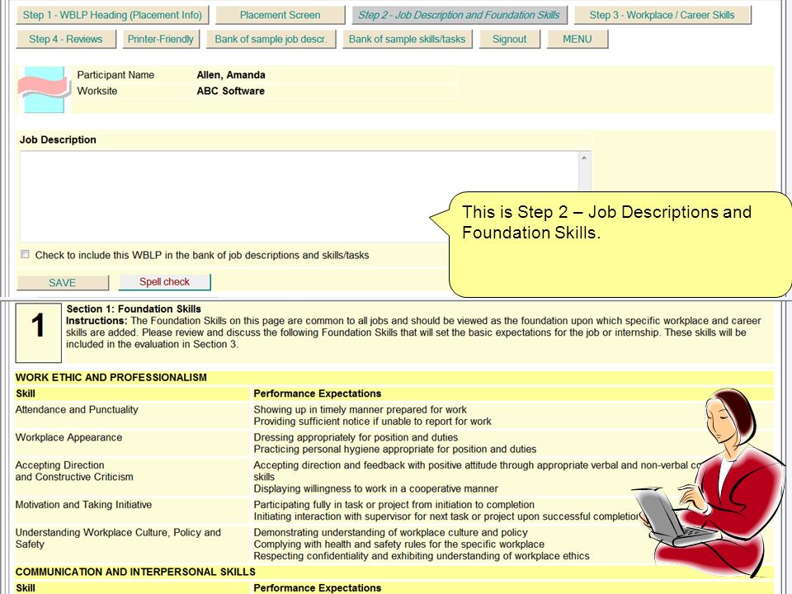Click the Printer-Friendly button
Screen dimensions: 792x594
161,40
